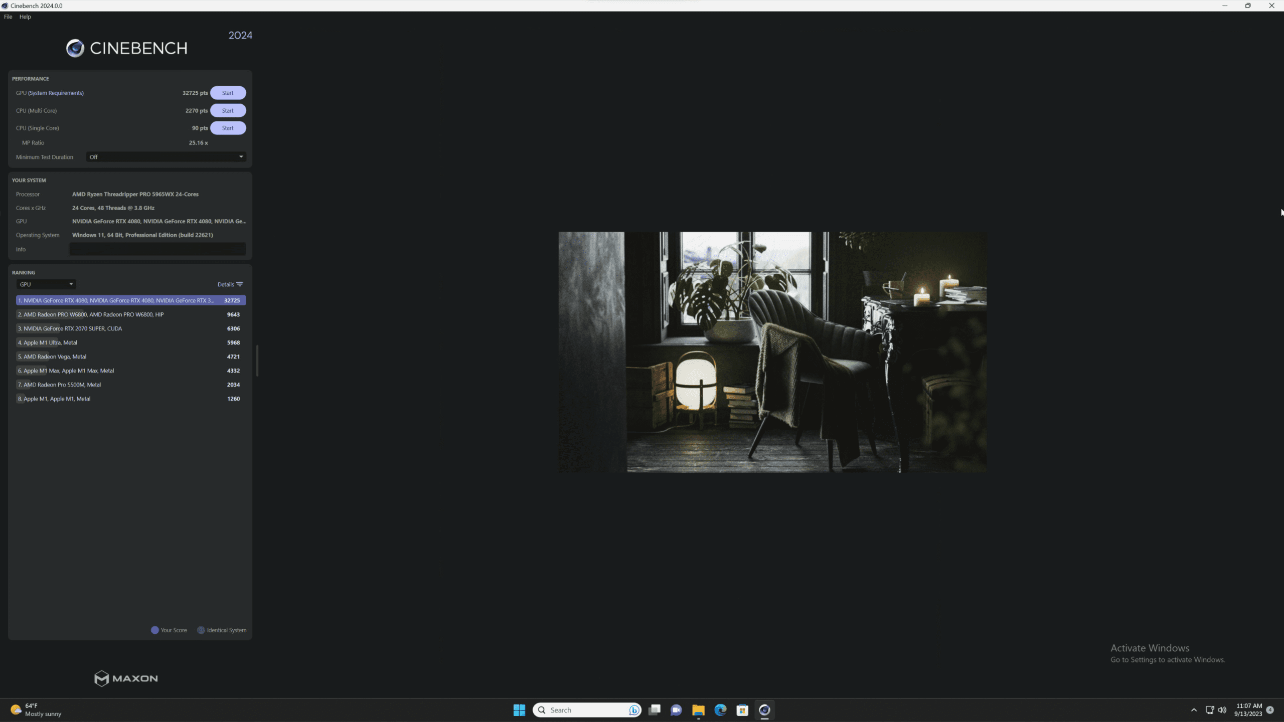Viewport: 1284px width, 722px height.
Task: Start the GPU benchmark
Action: [x=228, y=92]
